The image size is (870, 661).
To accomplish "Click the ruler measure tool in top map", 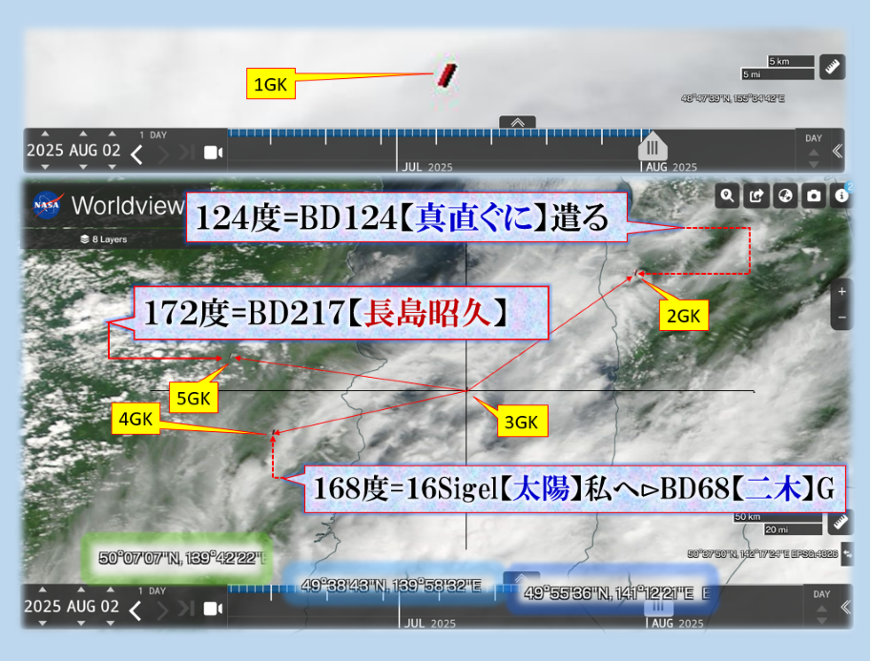I will click(x=834, y=67).
